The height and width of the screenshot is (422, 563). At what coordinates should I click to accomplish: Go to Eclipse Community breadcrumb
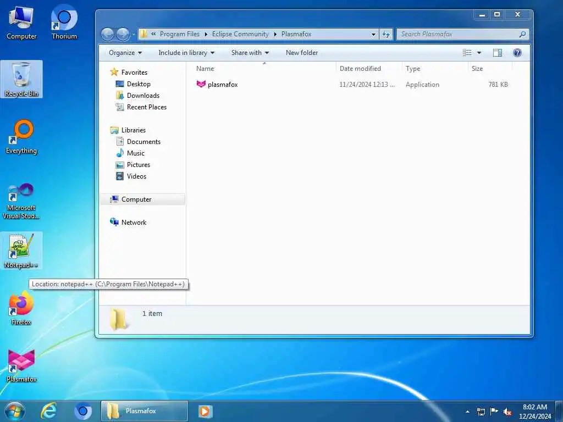tap(240, 34)
